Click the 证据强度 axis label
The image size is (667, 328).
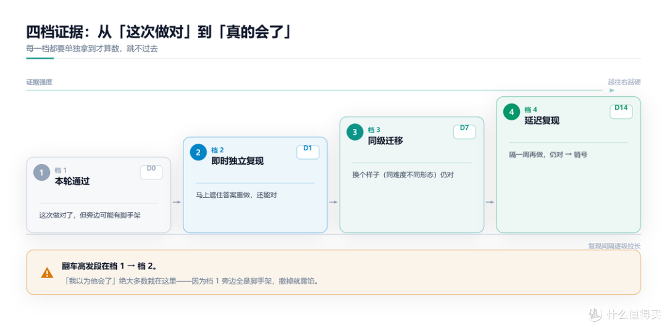(39, 82)
